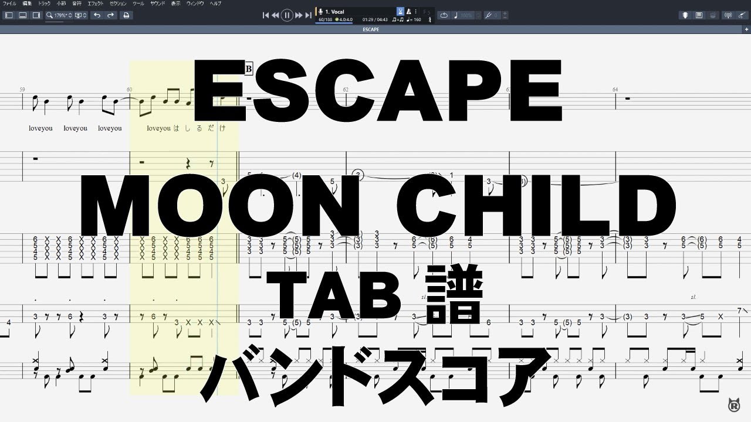
Task: Show the keyboard view
Action: pos(698,15)
